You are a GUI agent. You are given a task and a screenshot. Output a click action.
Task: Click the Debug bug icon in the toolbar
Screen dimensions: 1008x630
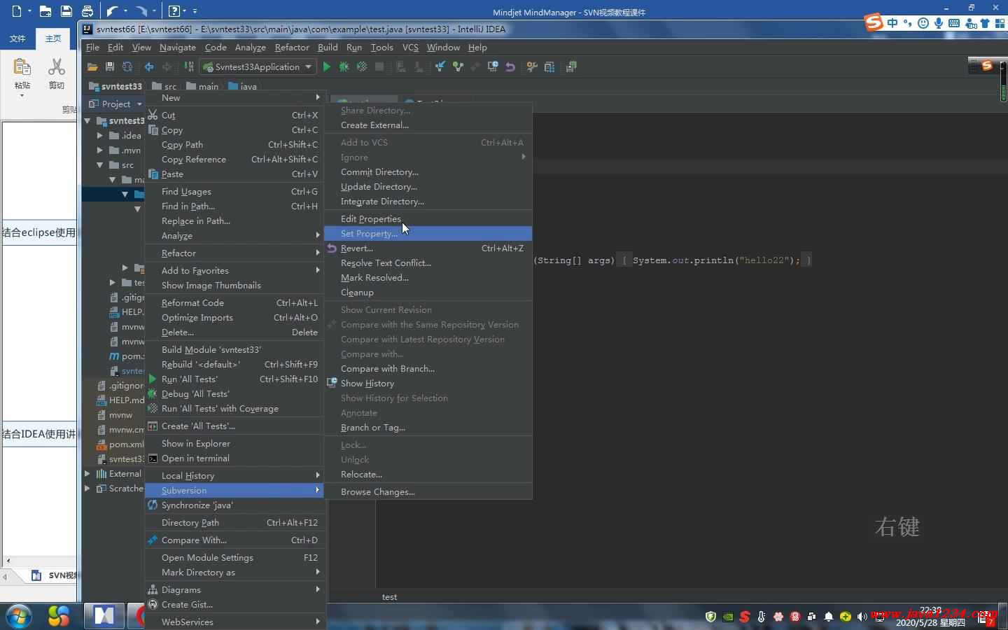point(344,66)
